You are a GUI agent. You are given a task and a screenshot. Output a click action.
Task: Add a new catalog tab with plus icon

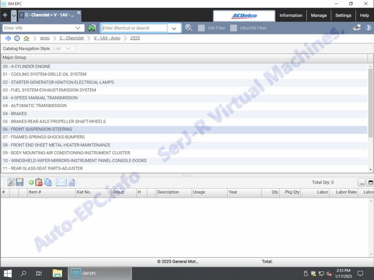5,15
